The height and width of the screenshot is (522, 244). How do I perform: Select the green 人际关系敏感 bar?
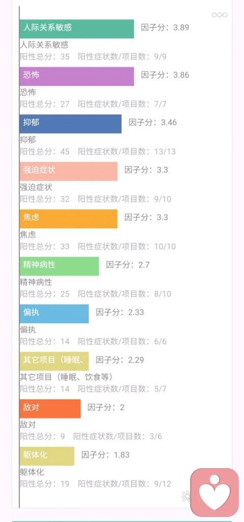[77, 29]
